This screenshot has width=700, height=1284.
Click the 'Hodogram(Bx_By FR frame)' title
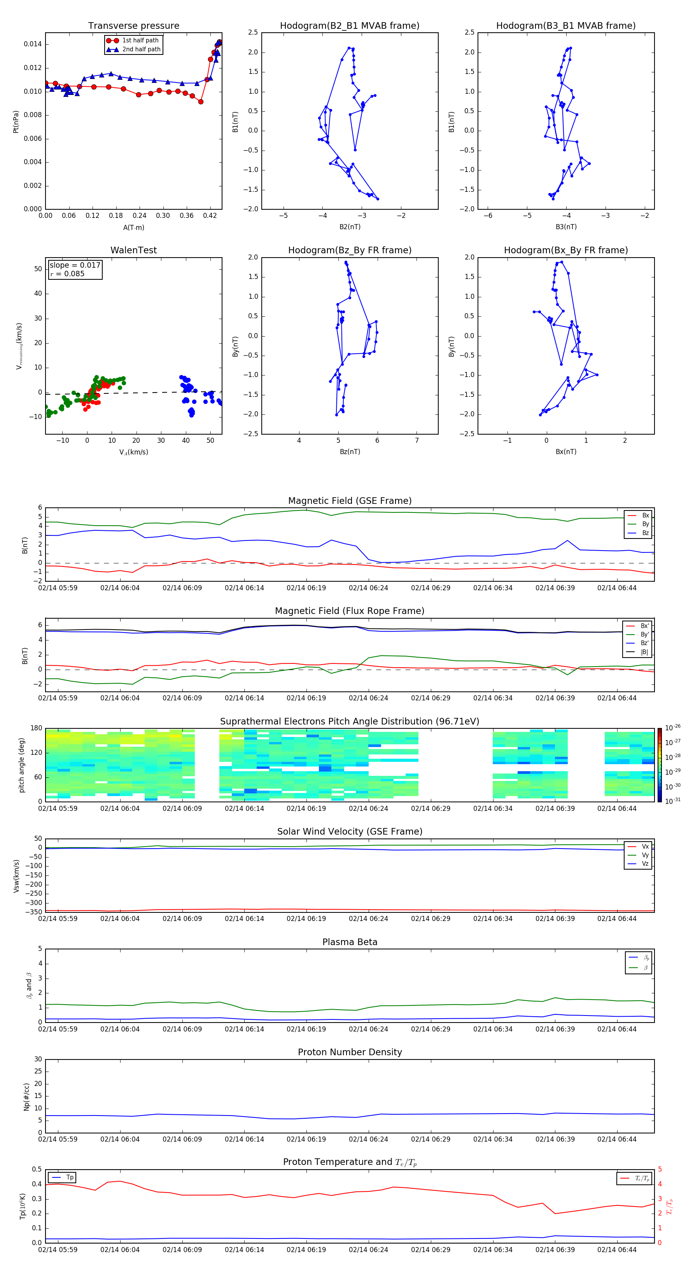click(566, 250)
